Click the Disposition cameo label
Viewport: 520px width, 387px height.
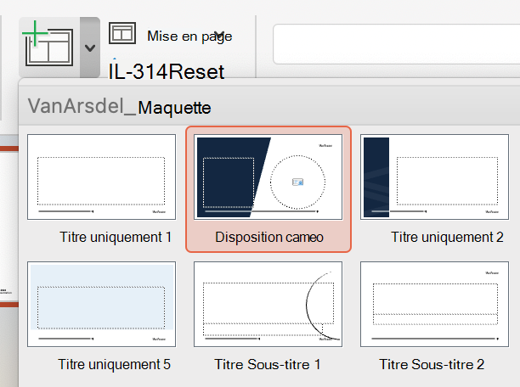[269, 238]
